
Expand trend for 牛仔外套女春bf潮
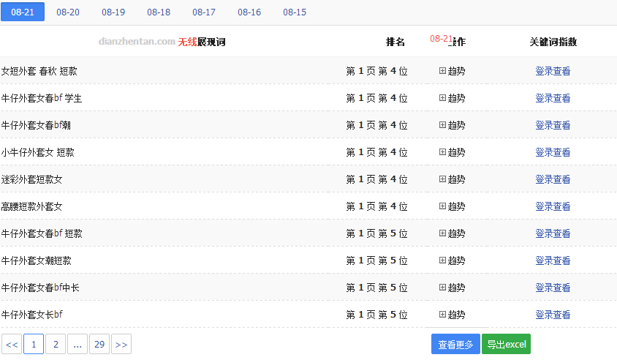pyautogui.click(x=452, y=125)
